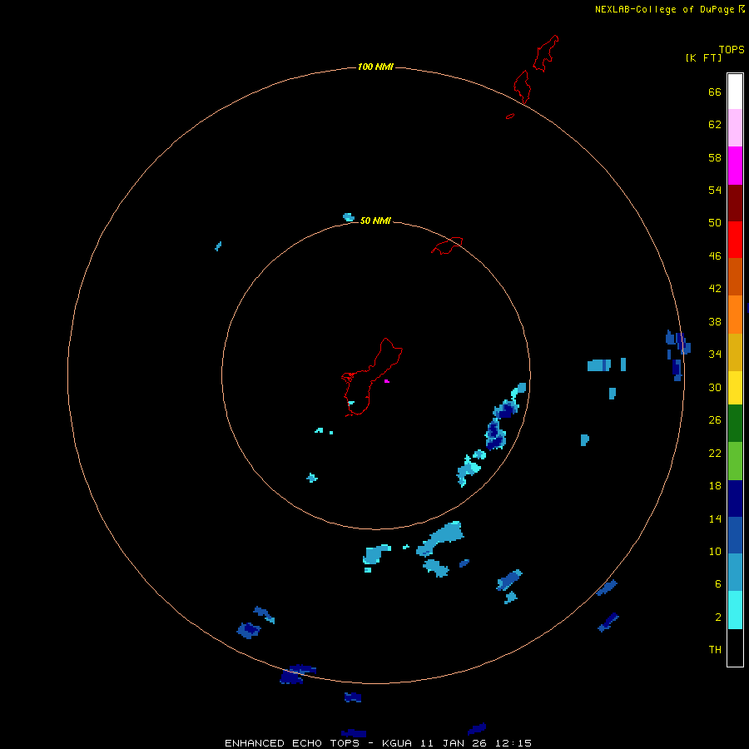Click the white swatch in the tops legend
749x749 pixels.
point(735,92)
